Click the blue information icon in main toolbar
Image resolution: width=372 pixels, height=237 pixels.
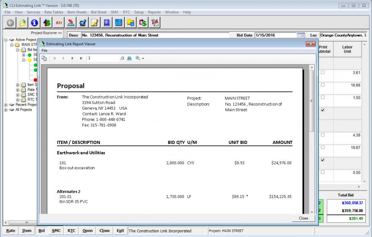(35, 23)
